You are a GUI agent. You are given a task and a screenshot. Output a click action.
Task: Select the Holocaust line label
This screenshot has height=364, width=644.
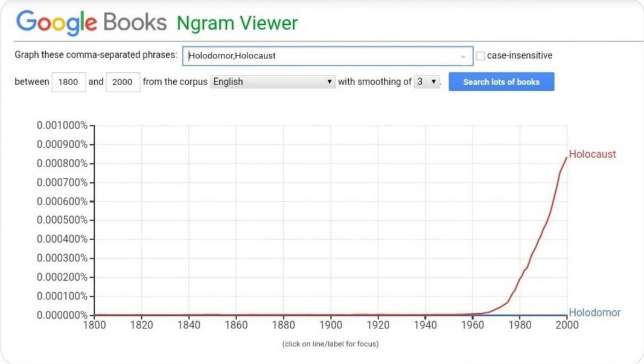(592, 155)
